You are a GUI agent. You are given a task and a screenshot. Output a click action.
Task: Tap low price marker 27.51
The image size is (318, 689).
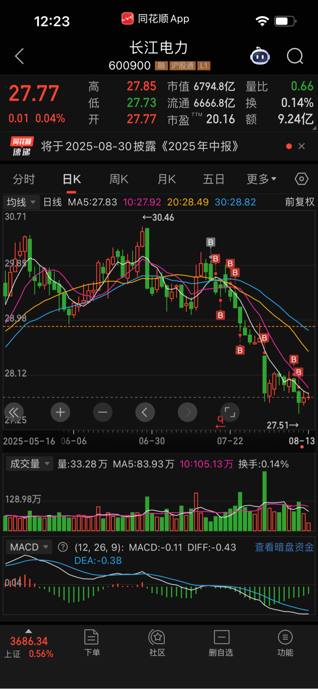coord(283,425)
